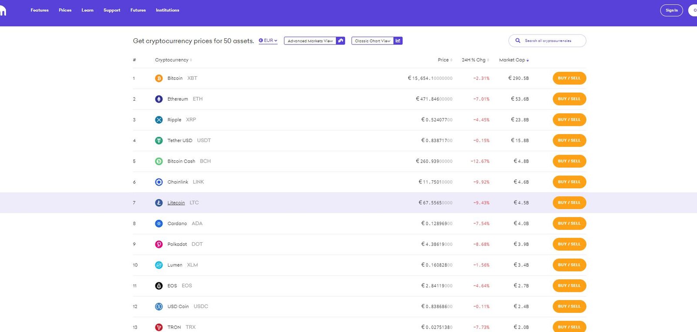Open the Futures menu
Viewport: 697px width, 332px height.
click(x=138, y=10)
